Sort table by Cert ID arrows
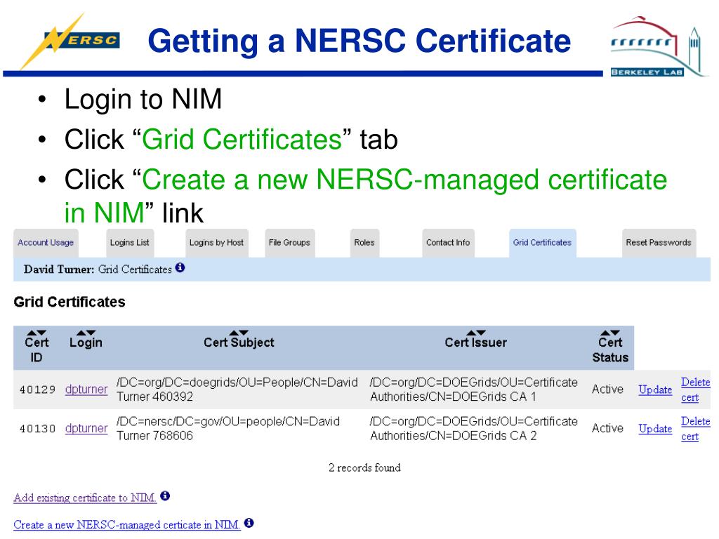 coord(37,333)
